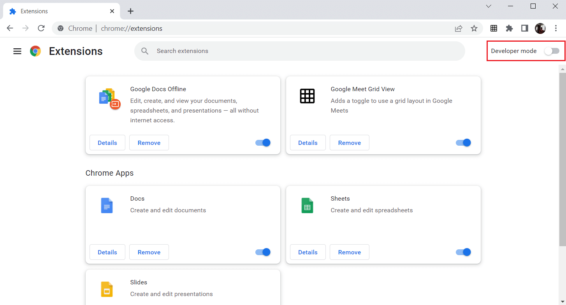Close the Extensions tab
566x305 pixels.
pyautogui.click(x=112, y=11)
